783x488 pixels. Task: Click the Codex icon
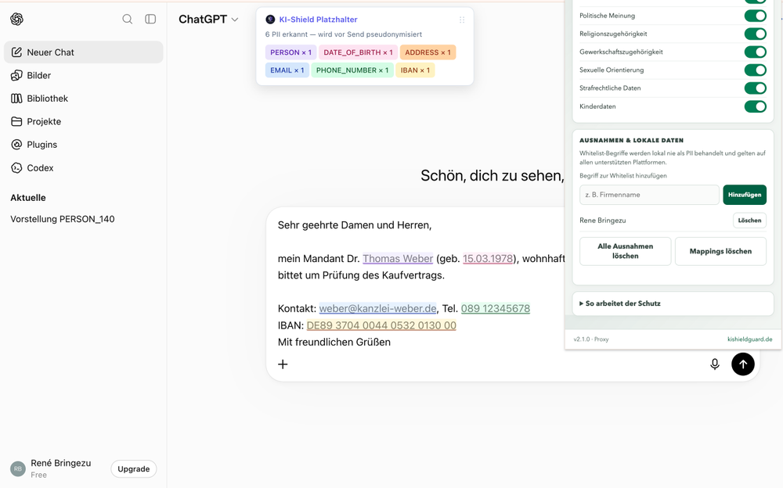coord(16,167)
